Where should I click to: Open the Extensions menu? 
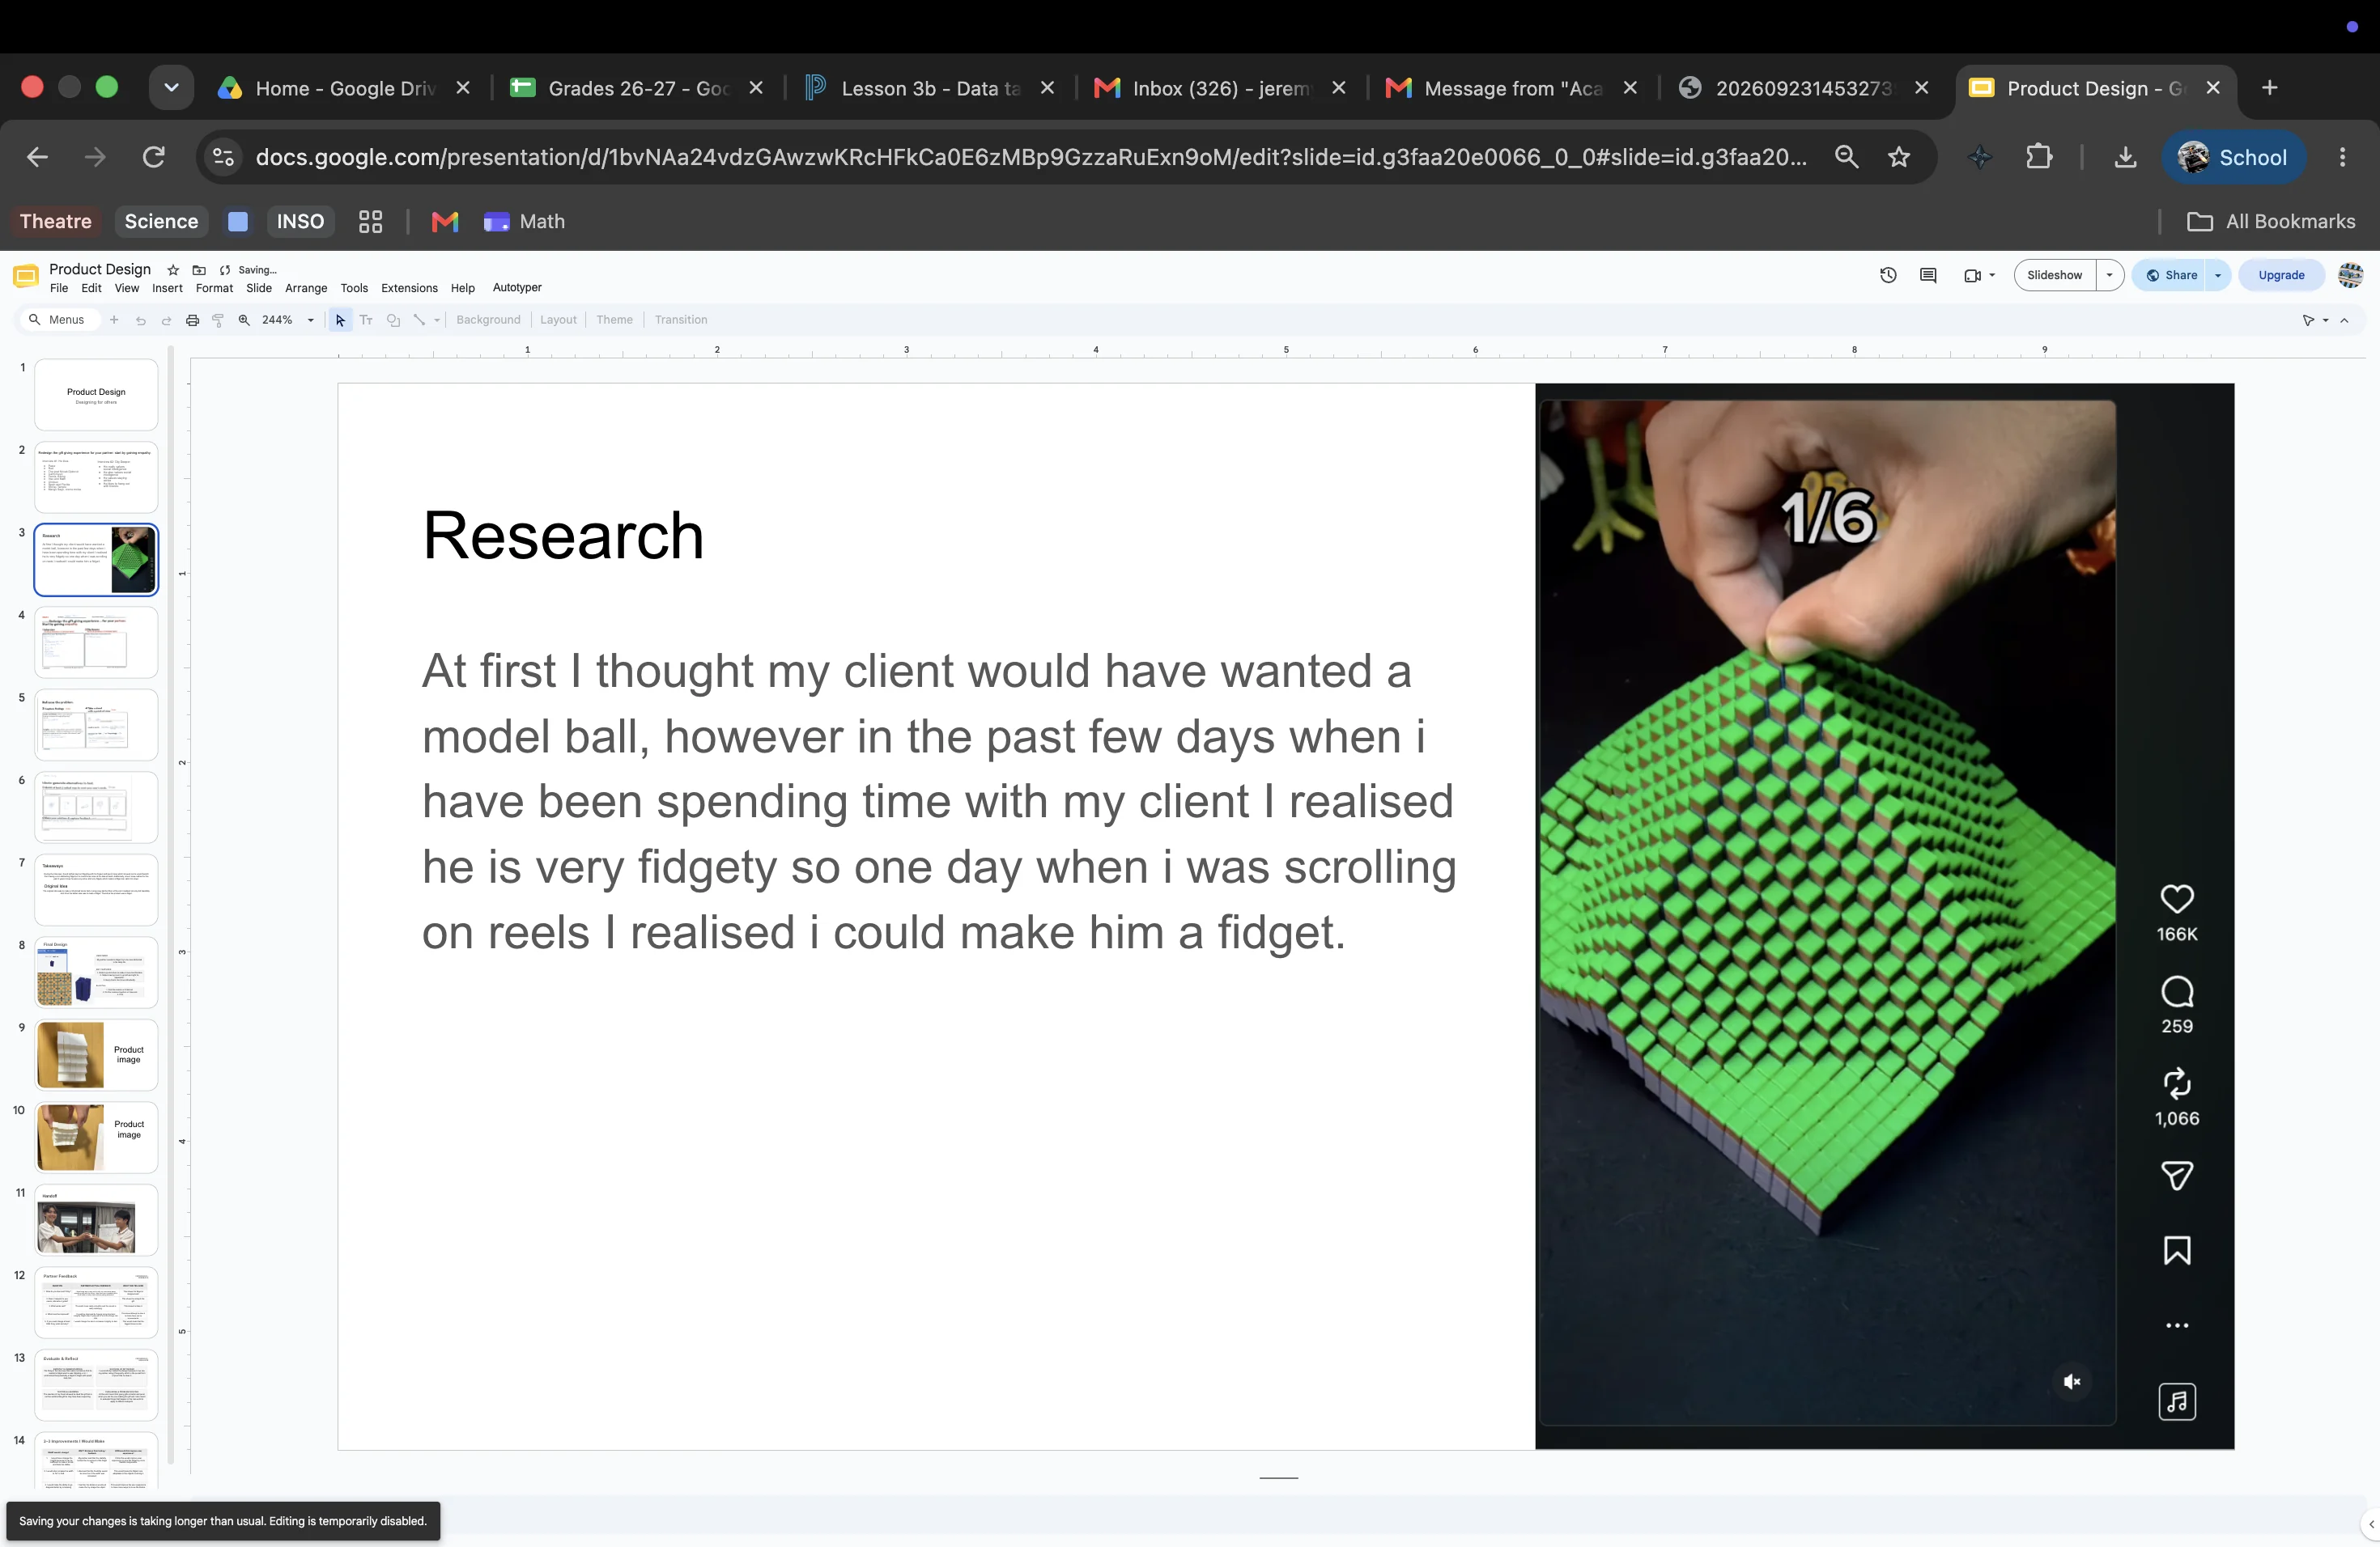[x=409, y=288]
